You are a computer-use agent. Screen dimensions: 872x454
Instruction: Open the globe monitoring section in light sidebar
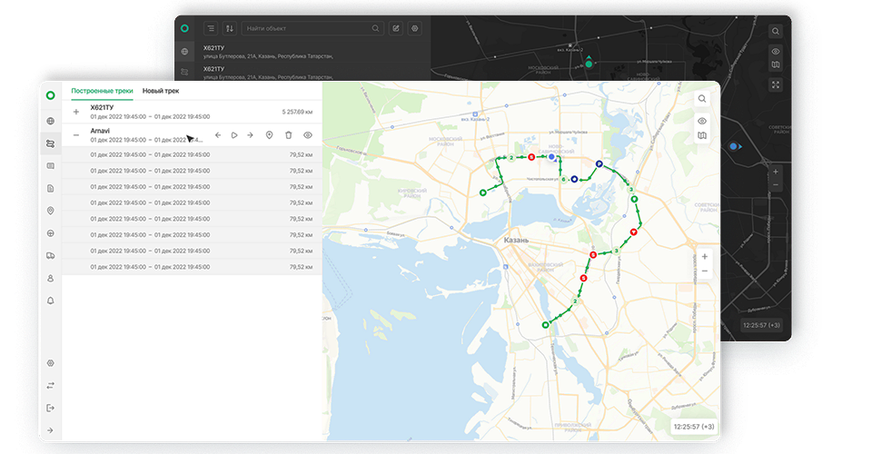point(51,121)
